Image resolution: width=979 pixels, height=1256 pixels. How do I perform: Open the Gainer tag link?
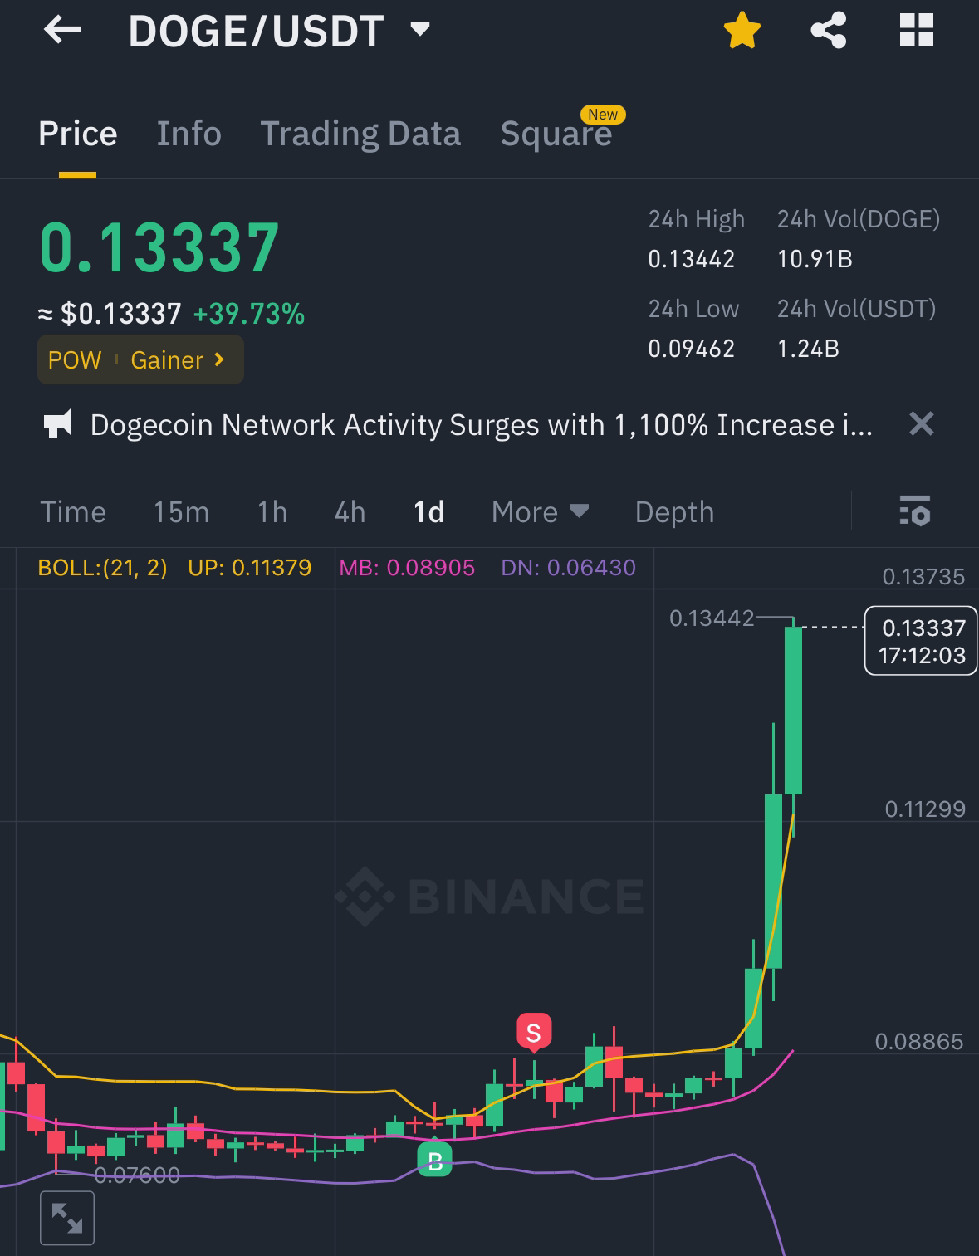[x=167, y=360]
